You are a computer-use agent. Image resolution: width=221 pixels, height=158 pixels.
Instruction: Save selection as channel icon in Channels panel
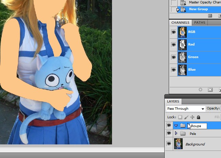point(210,90)
